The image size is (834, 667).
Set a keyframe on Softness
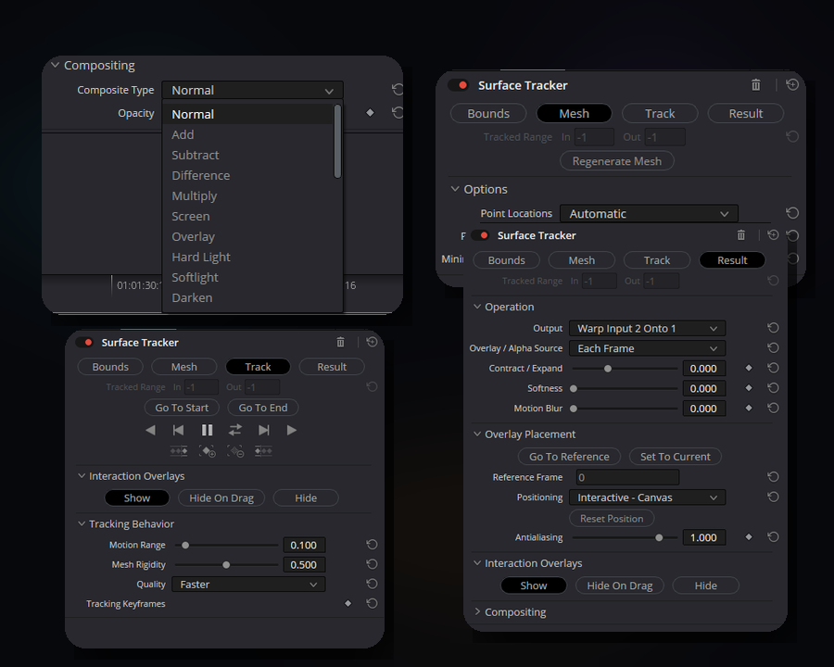(x=749, y=388)
